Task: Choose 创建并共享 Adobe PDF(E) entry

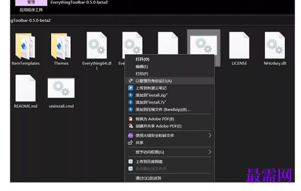Action: 158,126
